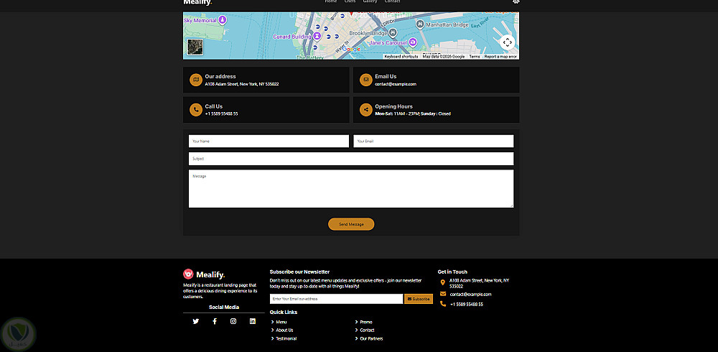Click the Get in Touch heading

[452, 272]
